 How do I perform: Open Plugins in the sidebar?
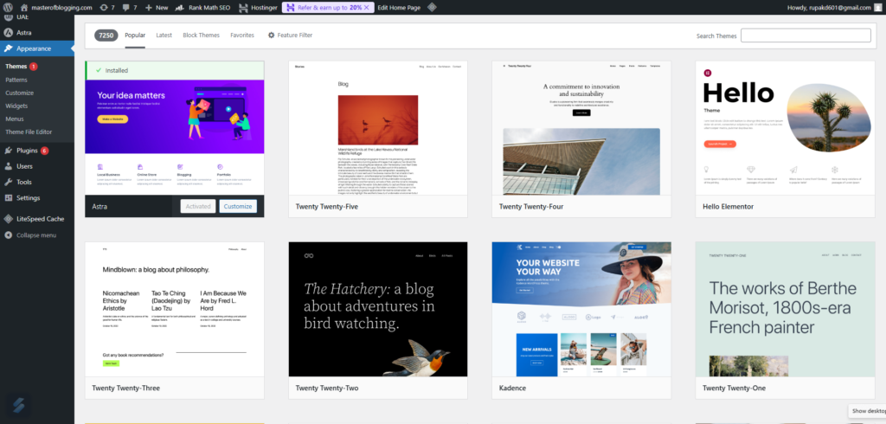[x=36, y=151]
